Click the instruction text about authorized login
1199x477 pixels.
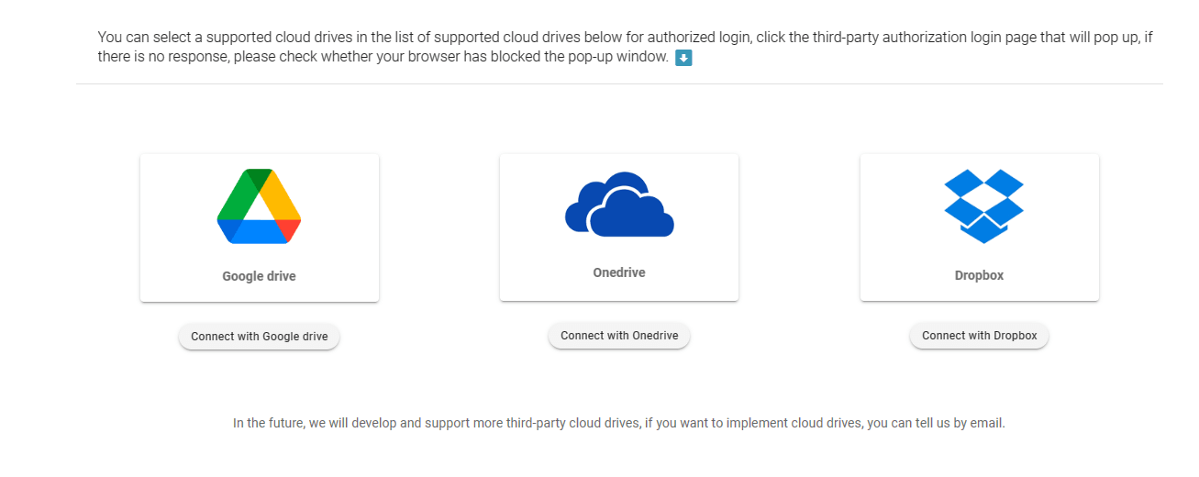625,47
